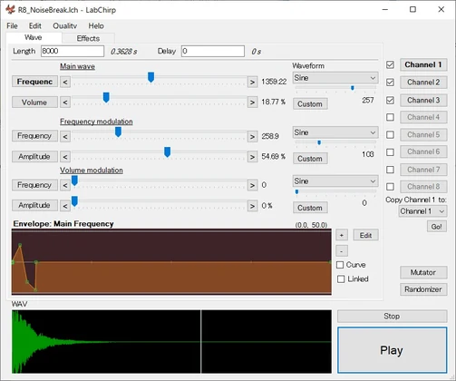Uncheck Channel 3 checkbox
The width and height of the screenshot is (456, 381).
tap(390, 100)
